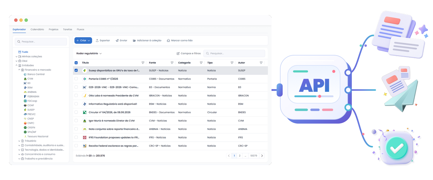Collapse the Financeiro e mercado node
The height and width of the screenshot is (180, 433).
click(x=19, y=70)
